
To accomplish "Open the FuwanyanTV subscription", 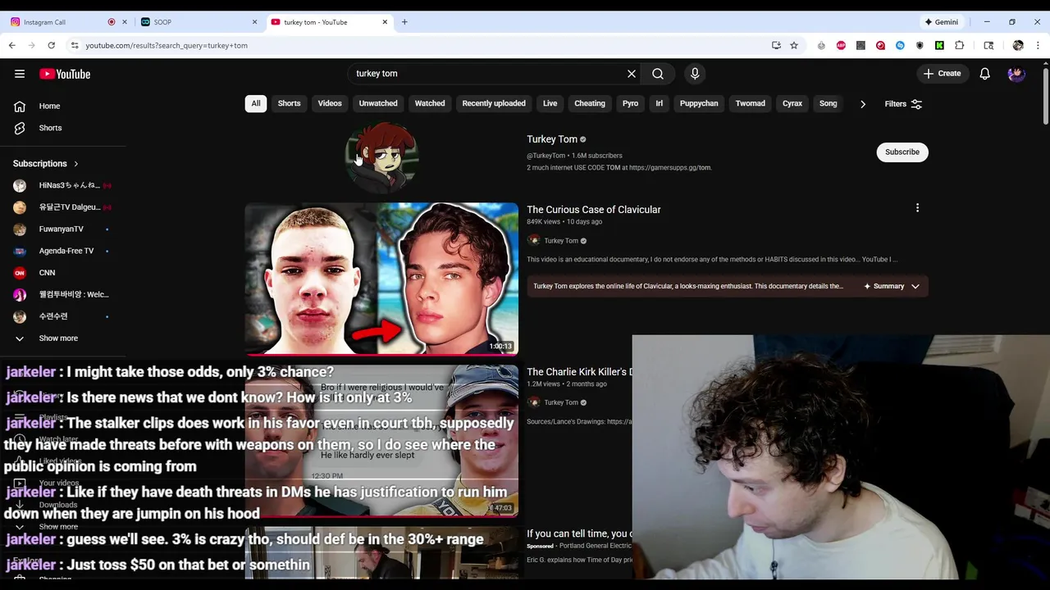I will coord(62,229).
